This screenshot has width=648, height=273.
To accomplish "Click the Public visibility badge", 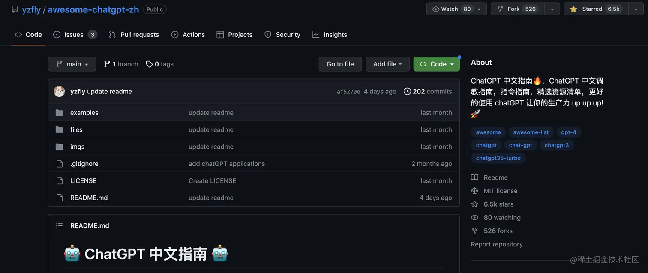I will coord(155,9).
